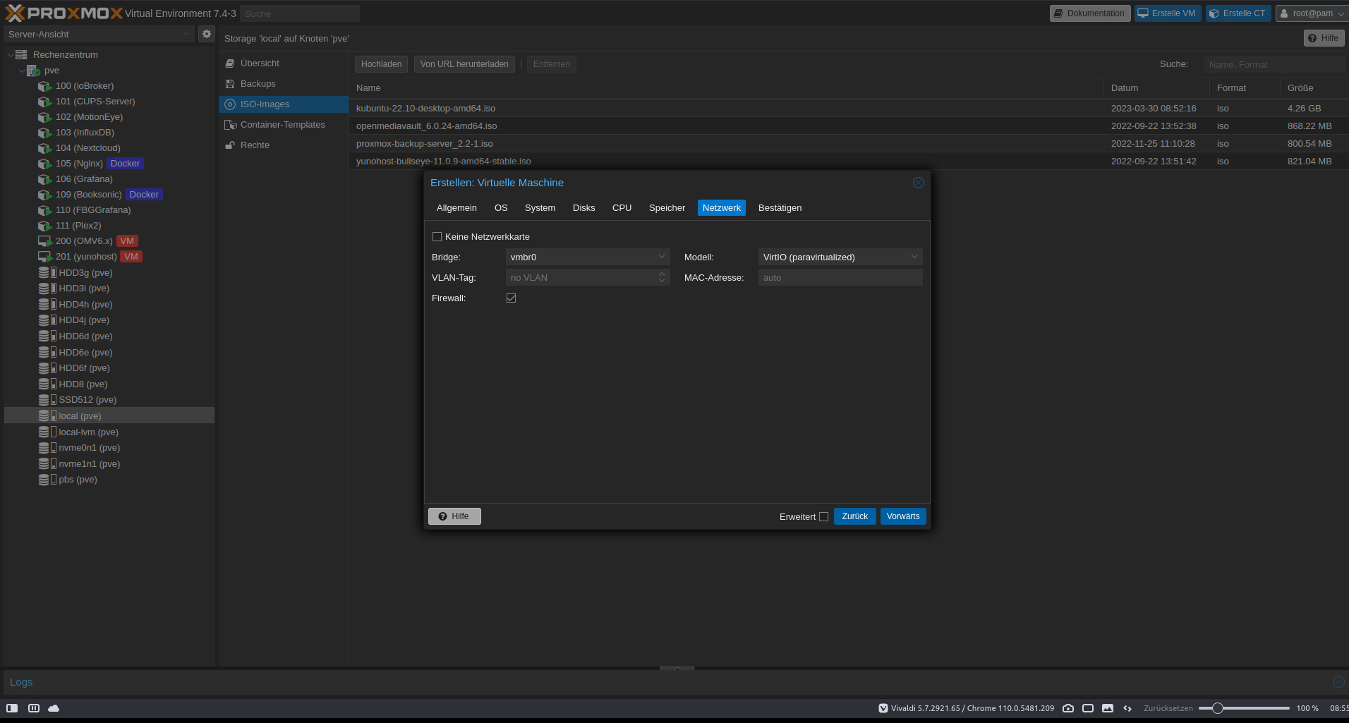Switch to the OS tab

click(x=501, y=208)
